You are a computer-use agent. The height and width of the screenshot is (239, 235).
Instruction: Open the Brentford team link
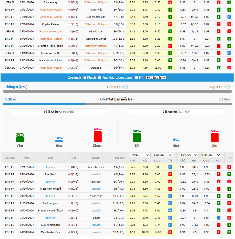(x=50, y=174)
